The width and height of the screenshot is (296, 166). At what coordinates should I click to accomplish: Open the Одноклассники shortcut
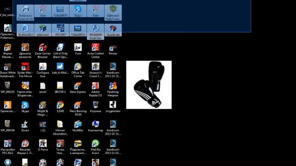pyautogui.click(x=7, y=107)
